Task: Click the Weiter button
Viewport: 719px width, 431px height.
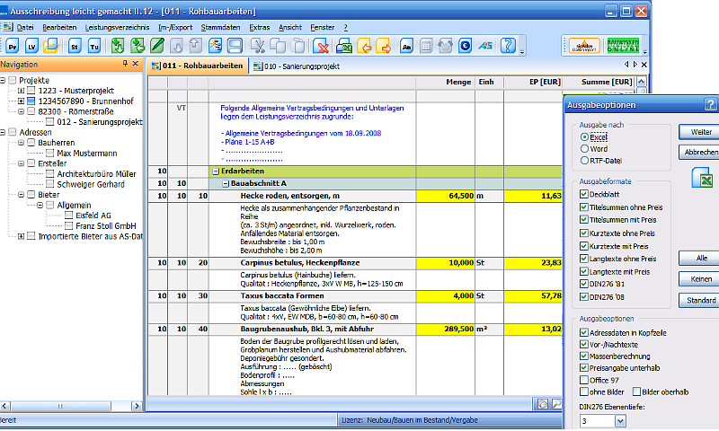Action: [x=698, y=132]
